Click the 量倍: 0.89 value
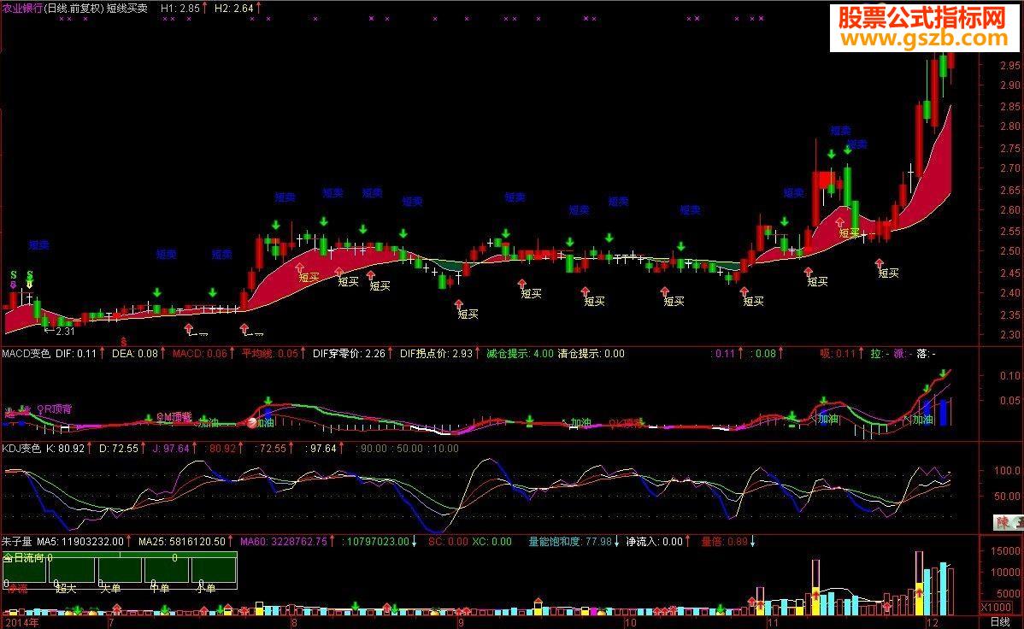Screen dimensions: 1024x629 click(x=724, y=542)
